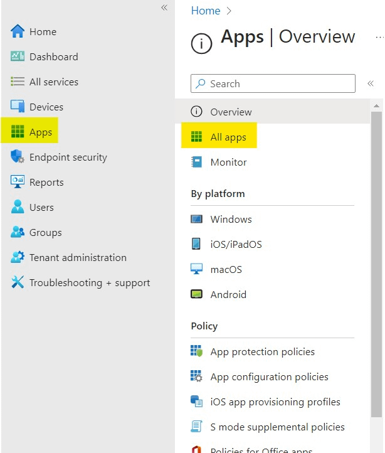This screenshot has height=453, width=385.
Task: Click the Users person icon
Action: point(18,207)
